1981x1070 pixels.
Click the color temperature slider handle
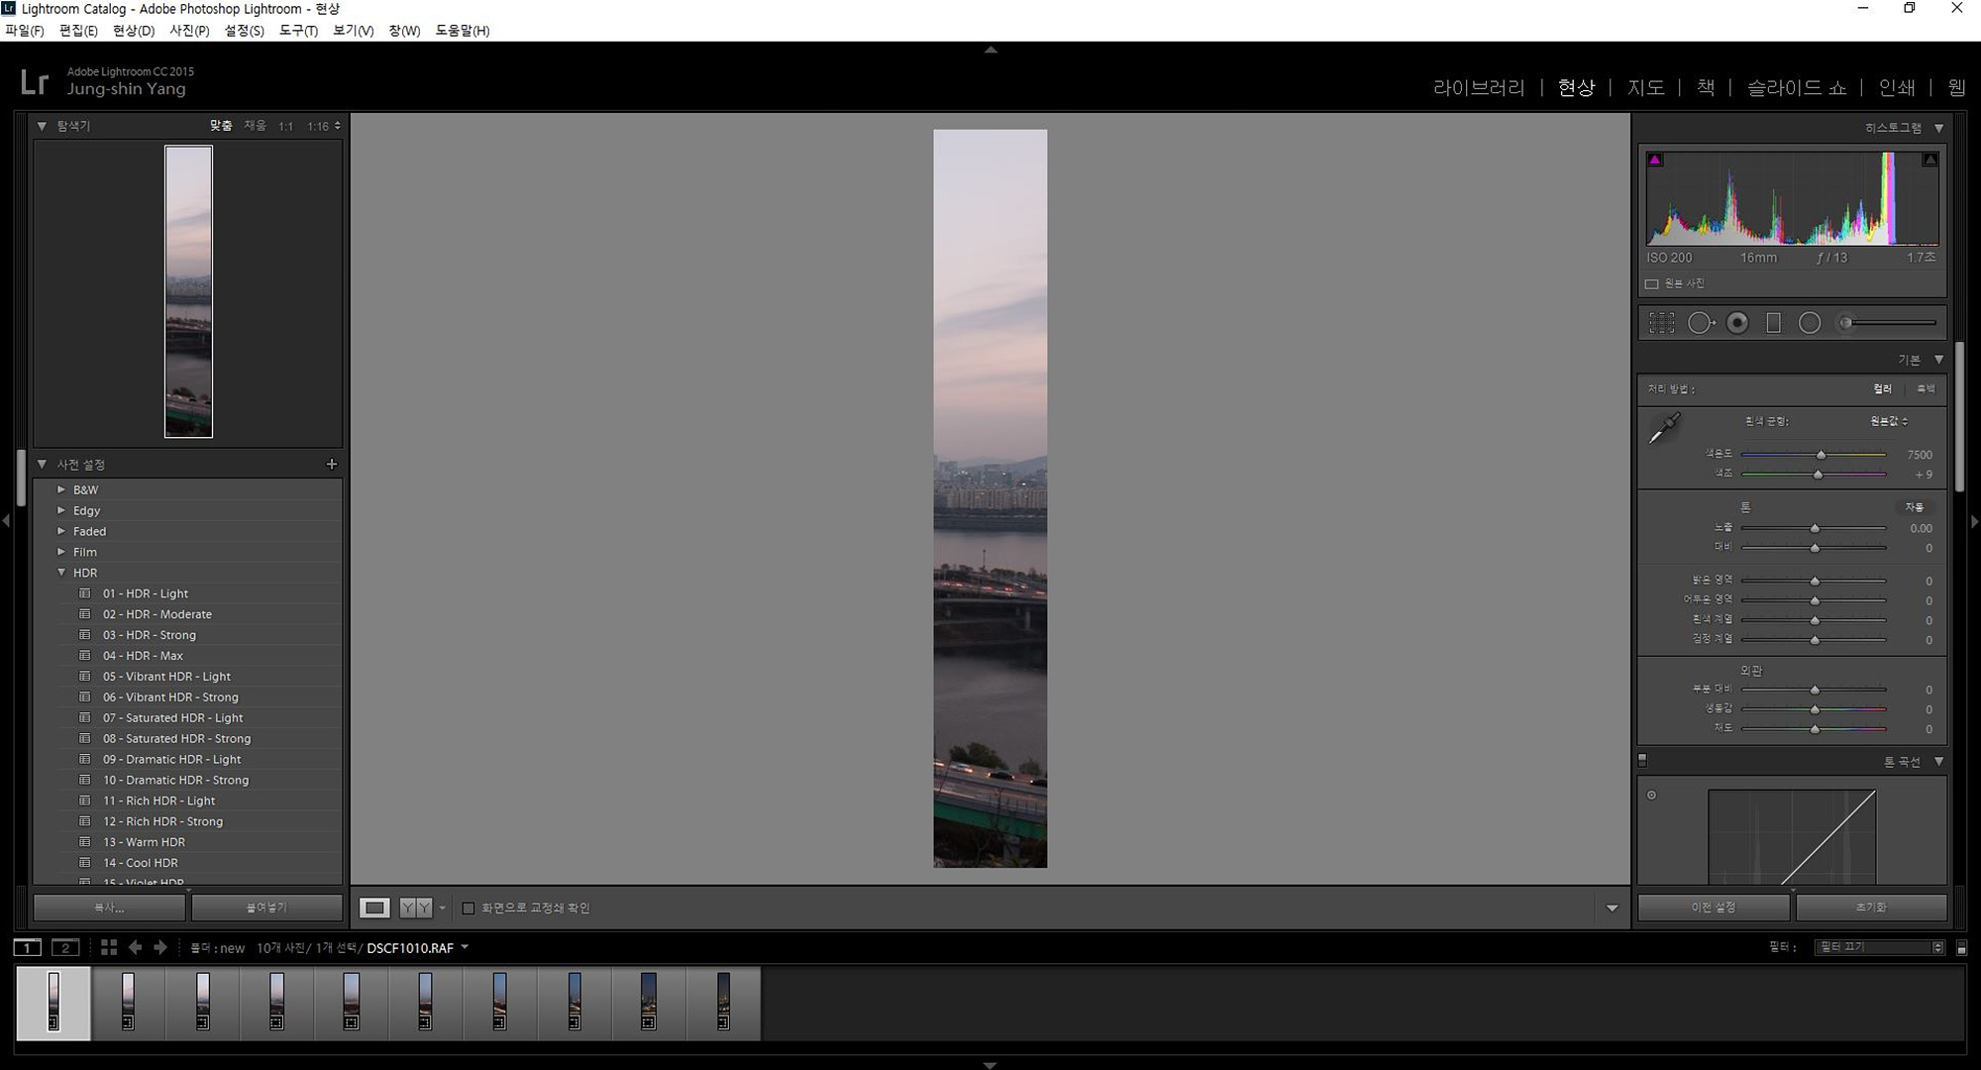[x=1821, y=455]
